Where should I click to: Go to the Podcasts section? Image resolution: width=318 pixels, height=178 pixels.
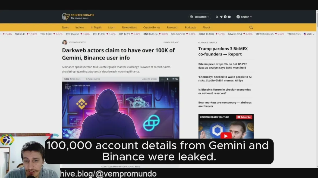point(190,27)
